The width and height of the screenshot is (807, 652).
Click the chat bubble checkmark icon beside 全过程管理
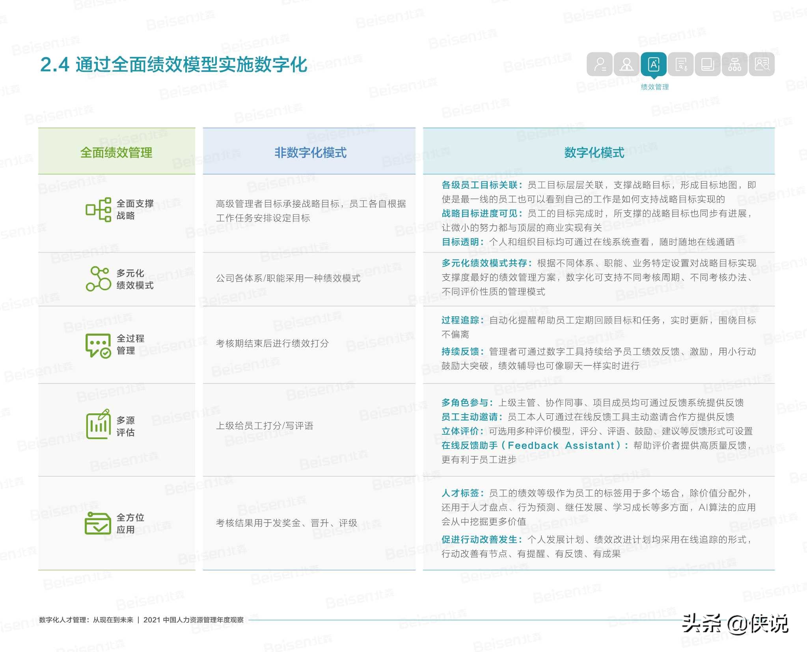coord(98,346)
